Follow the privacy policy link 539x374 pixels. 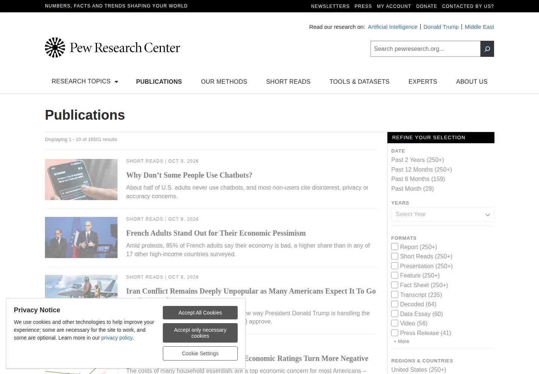pyautogui.click(x=117, y=338)
